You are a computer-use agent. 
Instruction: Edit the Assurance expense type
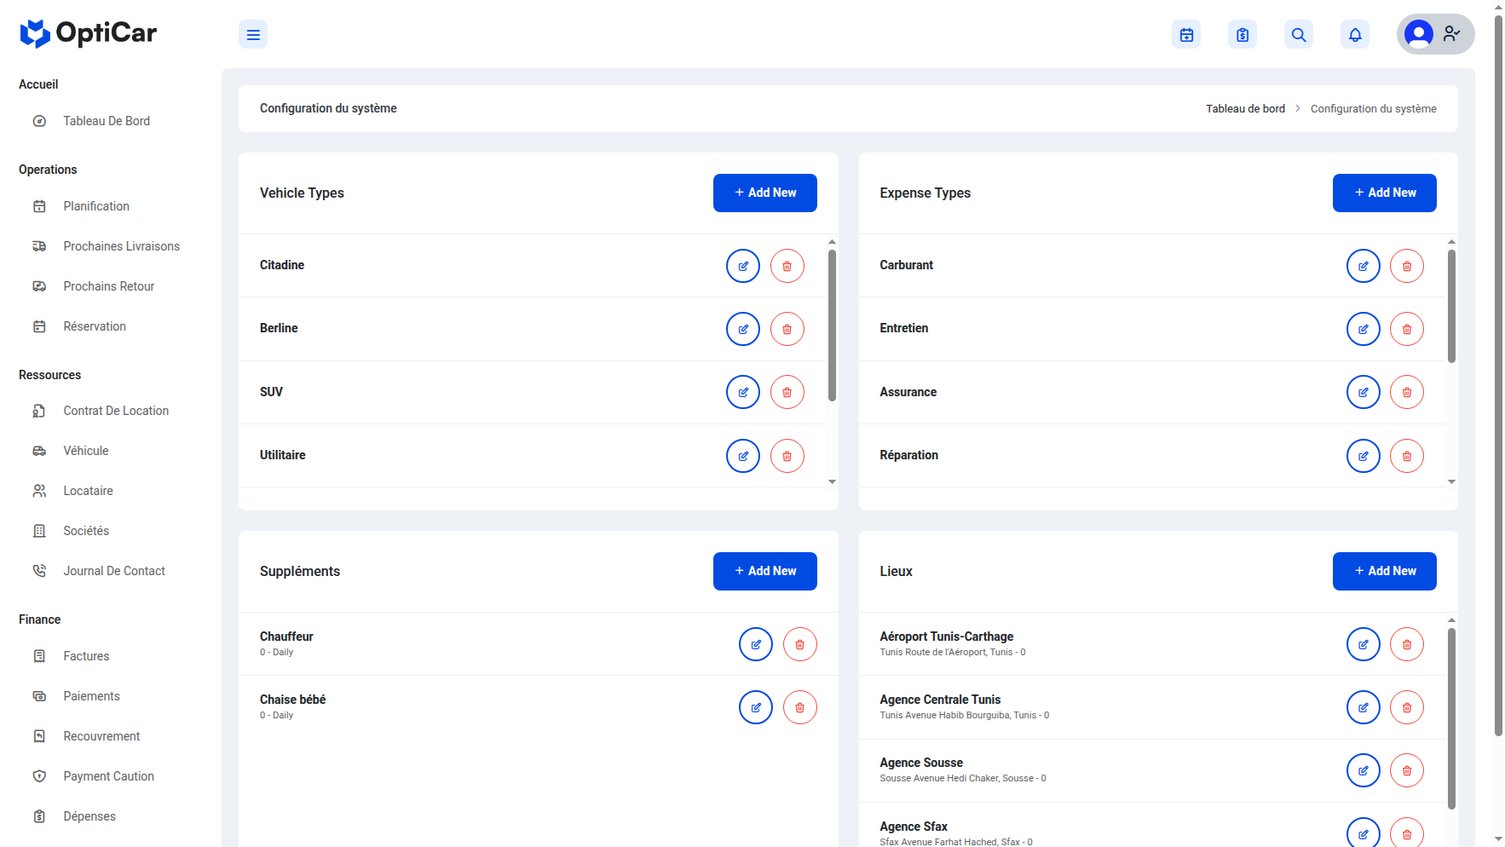pos(1364,392)
